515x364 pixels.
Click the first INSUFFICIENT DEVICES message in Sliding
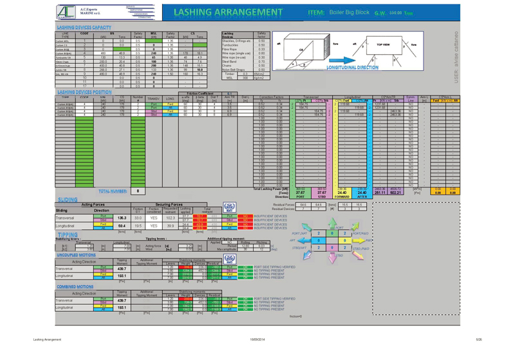click(x=270, y=216)
